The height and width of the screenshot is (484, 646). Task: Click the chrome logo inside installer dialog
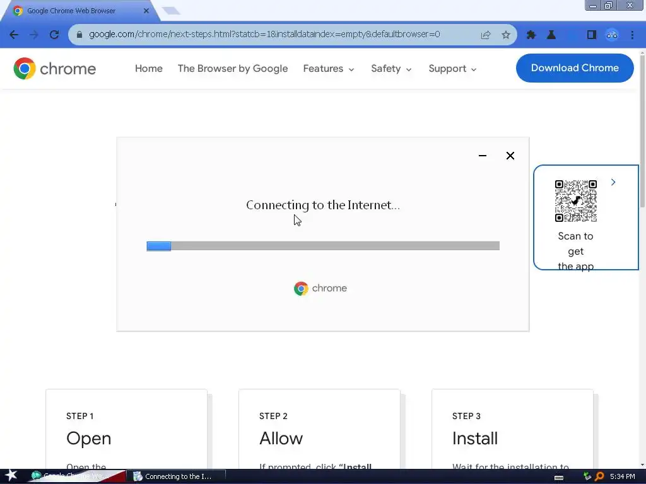pos(320,289)
